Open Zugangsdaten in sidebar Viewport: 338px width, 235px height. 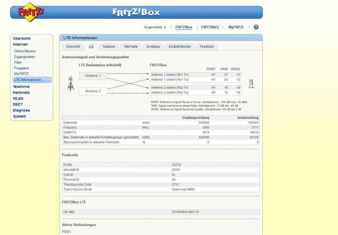click(x=25, y=57)
